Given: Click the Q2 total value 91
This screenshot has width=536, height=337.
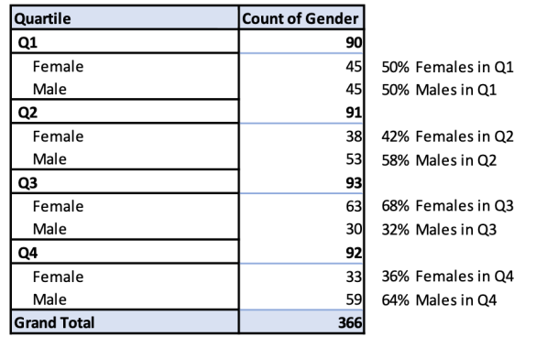Looking at the screenshot, I should (x=354, y=113).
